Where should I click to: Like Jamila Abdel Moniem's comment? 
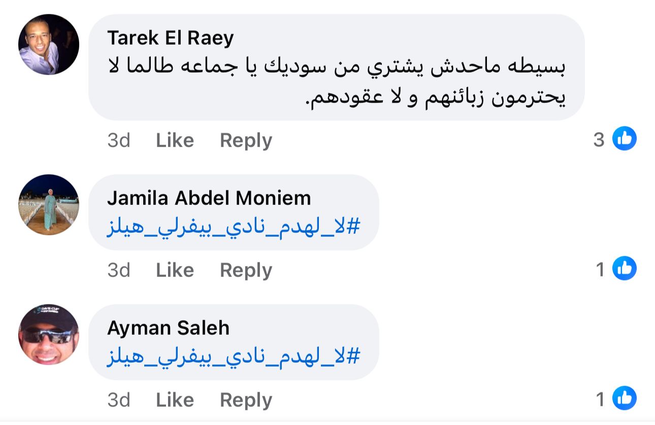pos(175,270)
